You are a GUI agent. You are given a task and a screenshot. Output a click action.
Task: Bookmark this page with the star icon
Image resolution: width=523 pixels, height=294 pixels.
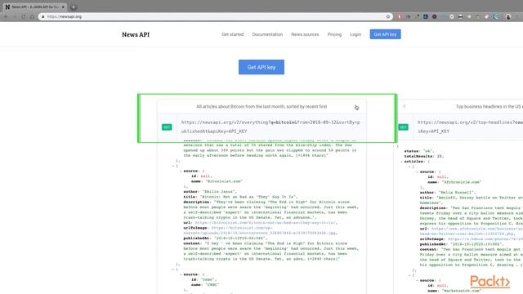pyautogui.click(x=388, y=16)
